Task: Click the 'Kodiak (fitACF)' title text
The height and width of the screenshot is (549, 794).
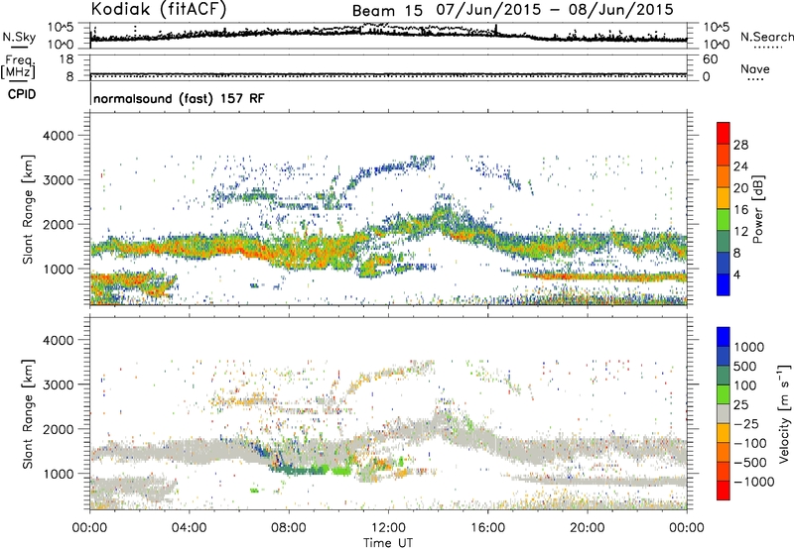Action: pyautogui.click(x=159, y=9)
